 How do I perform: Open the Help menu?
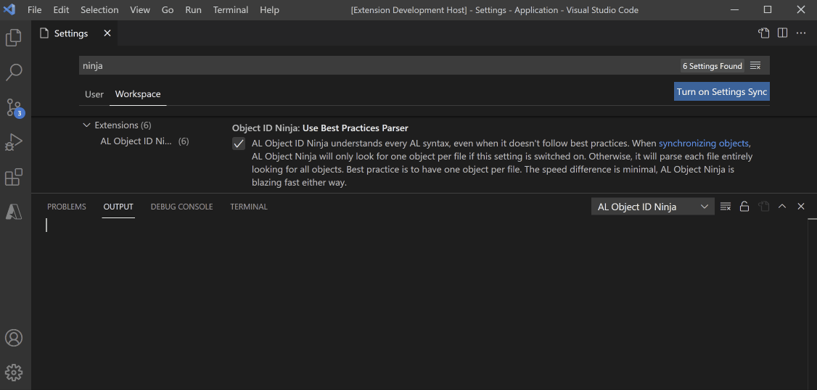tap(269, 10)
